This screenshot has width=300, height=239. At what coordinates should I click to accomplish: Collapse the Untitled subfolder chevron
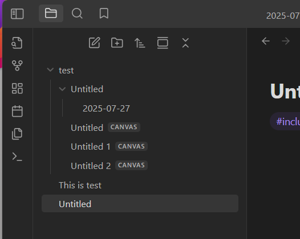[x=62, y=89]
